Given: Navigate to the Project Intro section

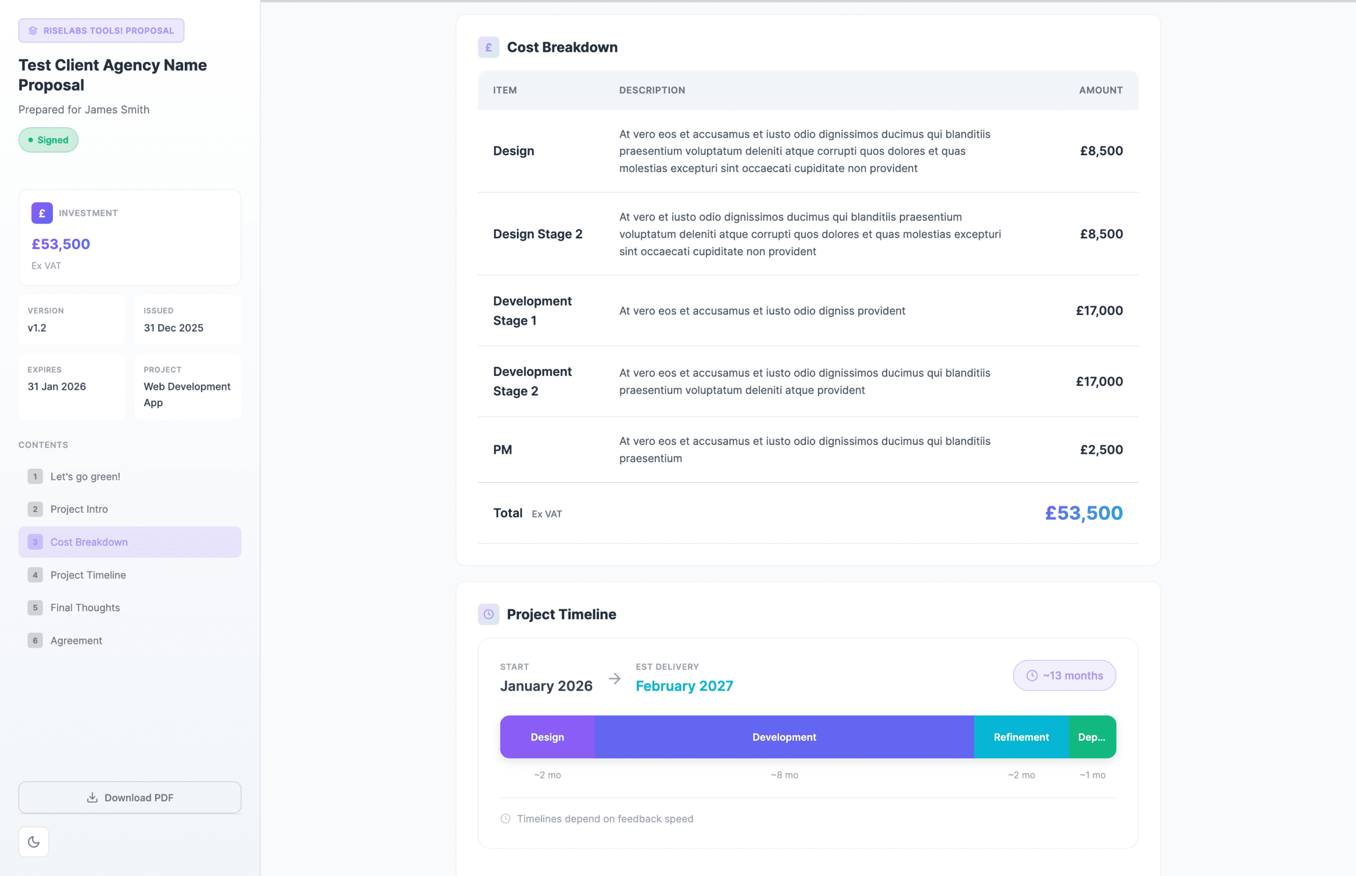Looking at the screenshot, I should click(79, 509).
